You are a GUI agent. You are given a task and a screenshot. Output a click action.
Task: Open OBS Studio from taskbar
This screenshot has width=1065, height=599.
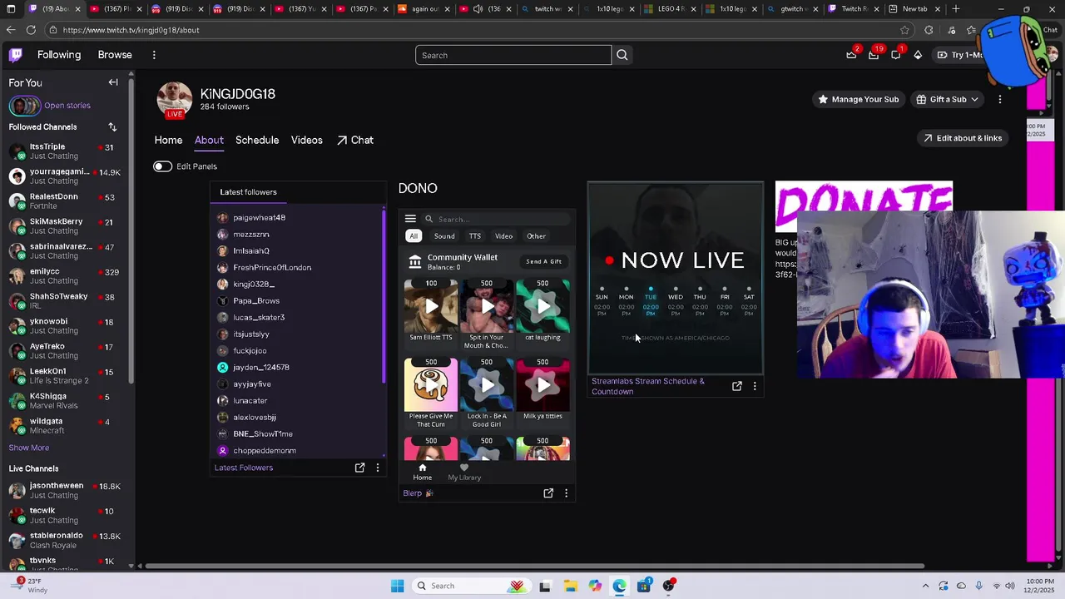point(669,586)
